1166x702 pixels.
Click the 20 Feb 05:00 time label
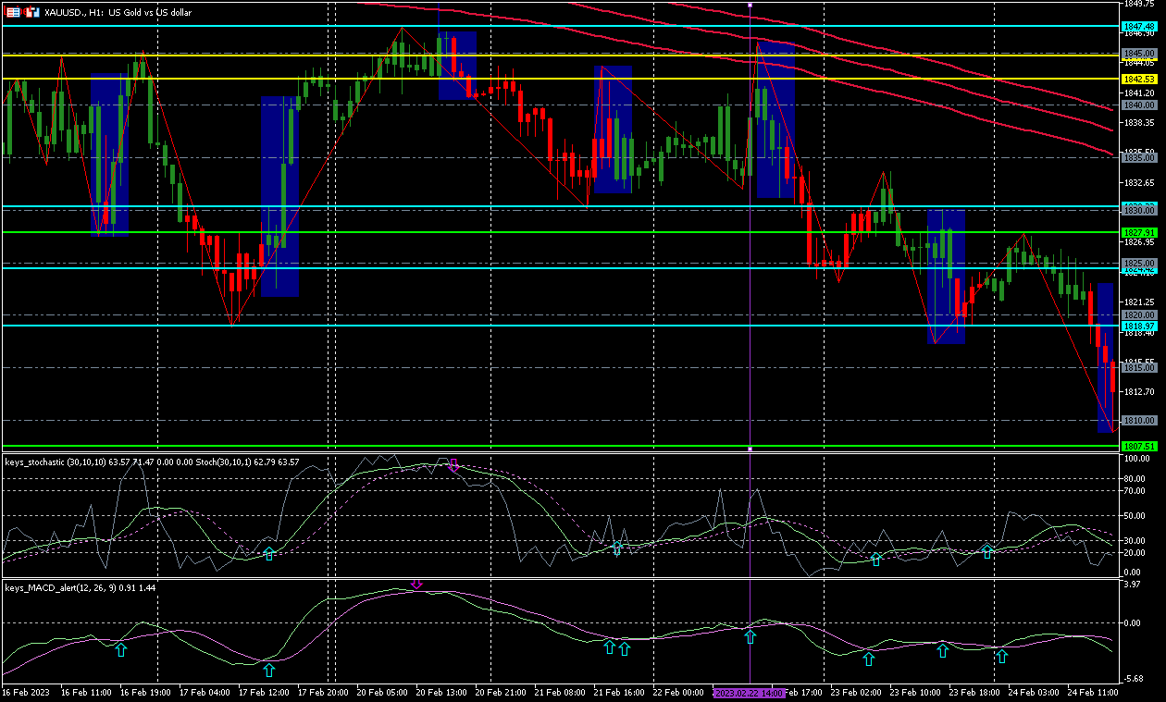[x=382, y=692]
